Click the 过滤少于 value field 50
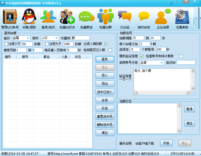This screenshot has width=201, height=156. 27,44
